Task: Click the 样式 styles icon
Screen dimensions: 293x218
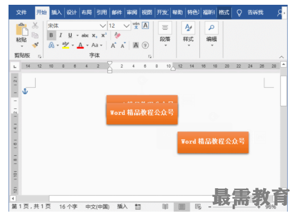Action: click(x=188, y=28)
